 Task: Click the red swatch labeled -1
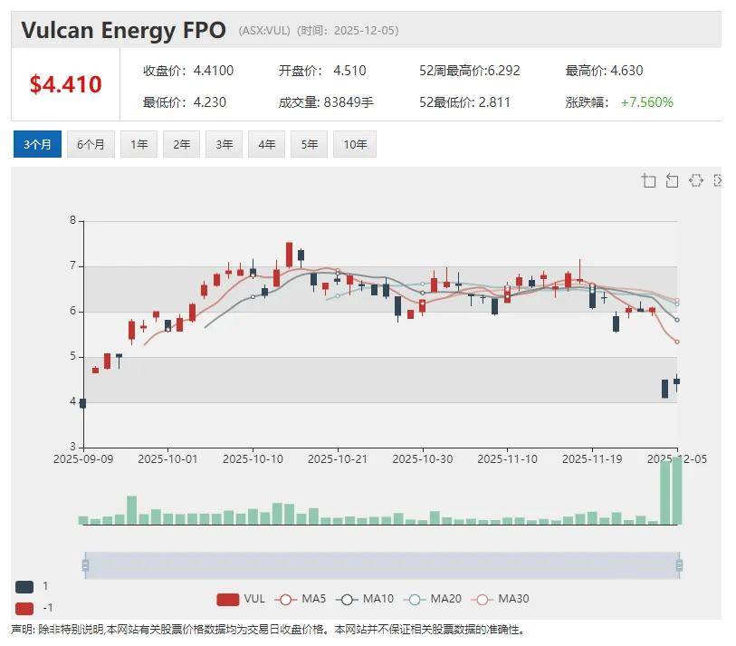click(x=24, y=608)
